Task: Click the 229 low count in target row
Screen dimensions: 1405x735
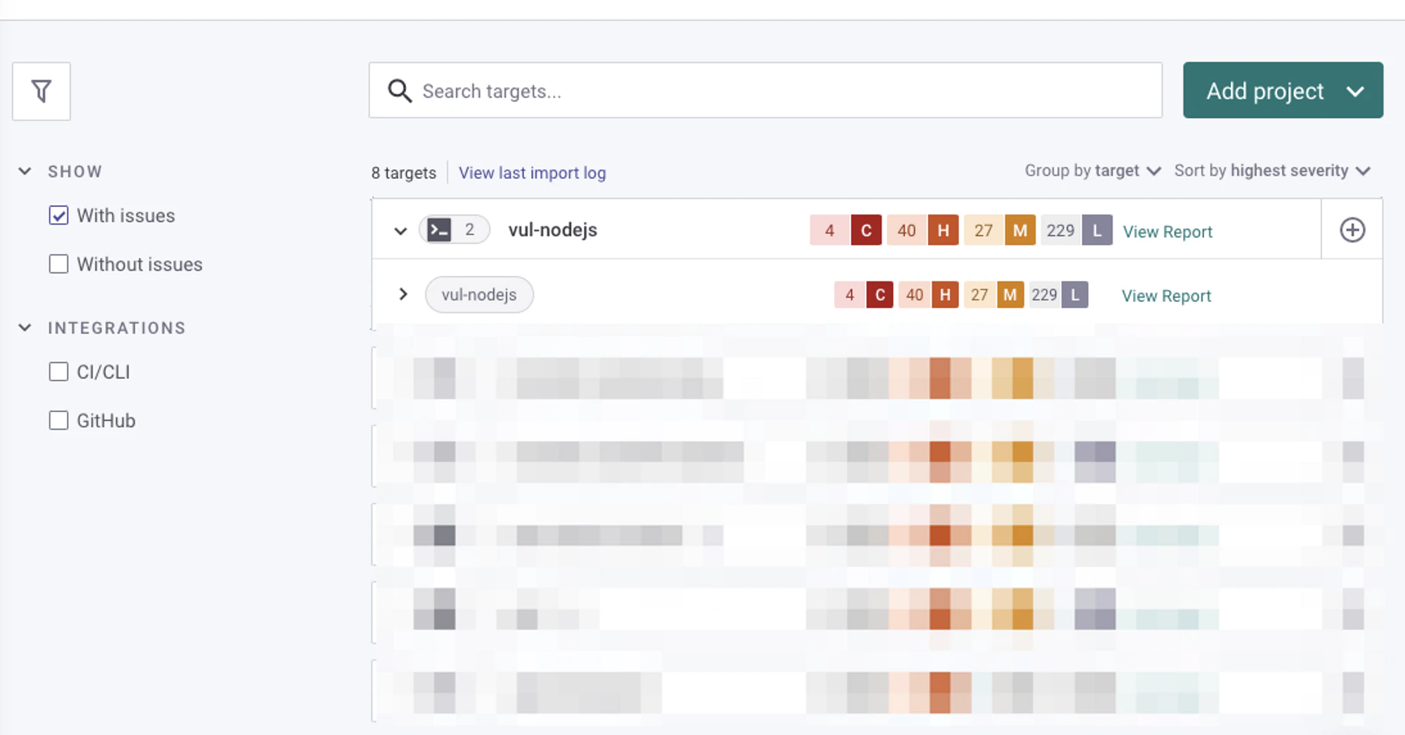Action: (x=1061, y=230)
